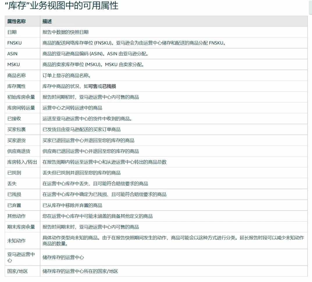Select the 已残损 attribute name cell
This screenshot has width=312, height=282.
22,194
